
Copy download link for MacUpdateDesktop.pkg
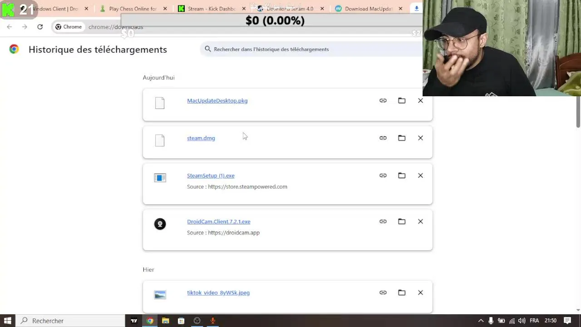pos(383,100)
